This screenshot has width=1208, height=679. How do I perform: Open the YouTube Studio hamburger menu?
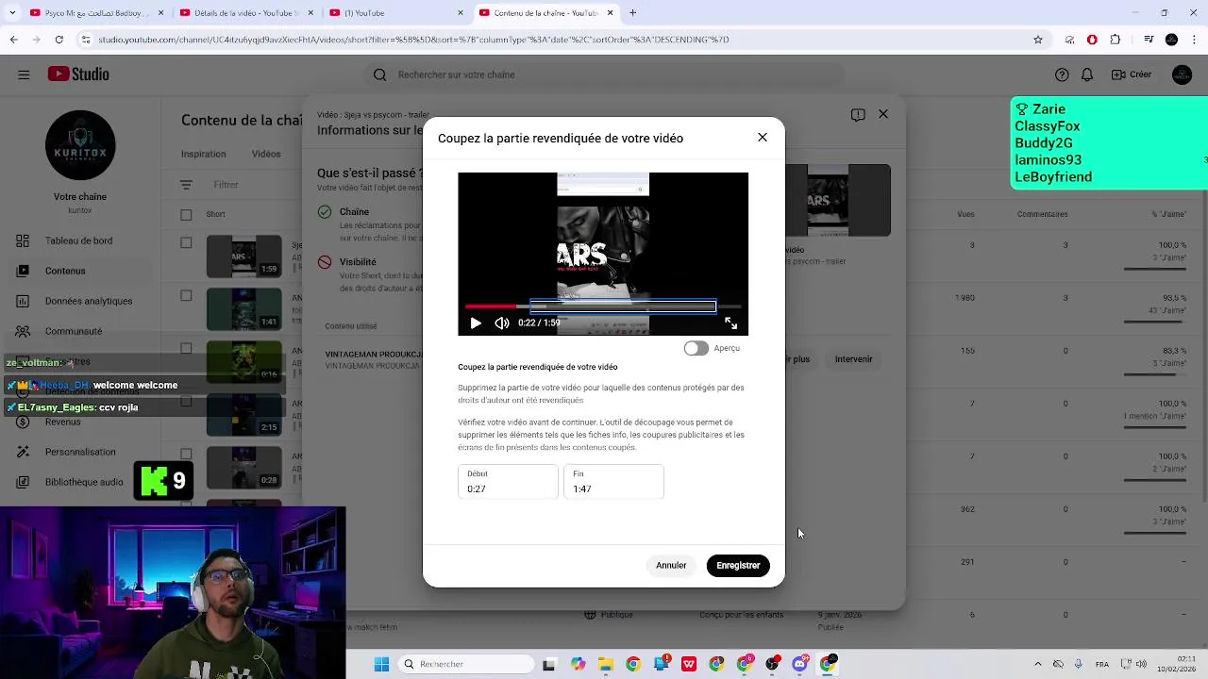(24, 75)
